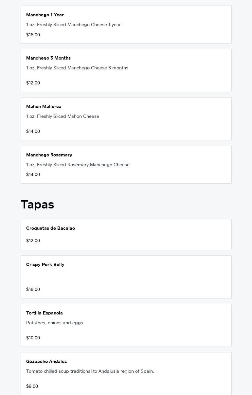Click the Freshly Sliced Rosemary Manchego description
Viewport: 252px width, 395px height.
point(78,165)
